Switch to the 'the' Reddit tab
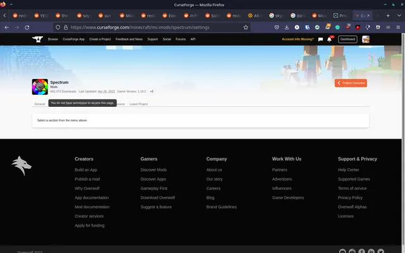 pos(62,16)
